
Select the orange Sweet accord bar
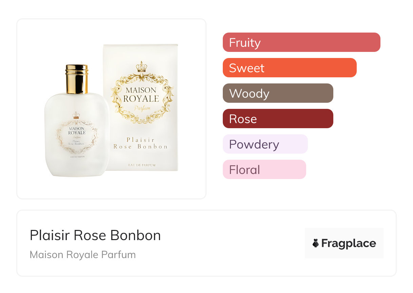[x=290, y=68]
